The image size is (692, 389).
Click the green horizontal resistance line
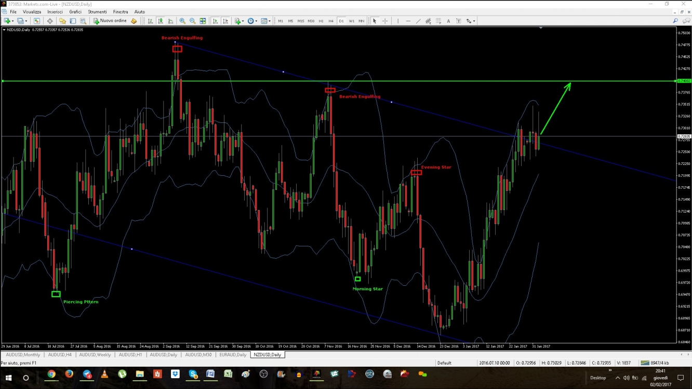tap(338, 81)
